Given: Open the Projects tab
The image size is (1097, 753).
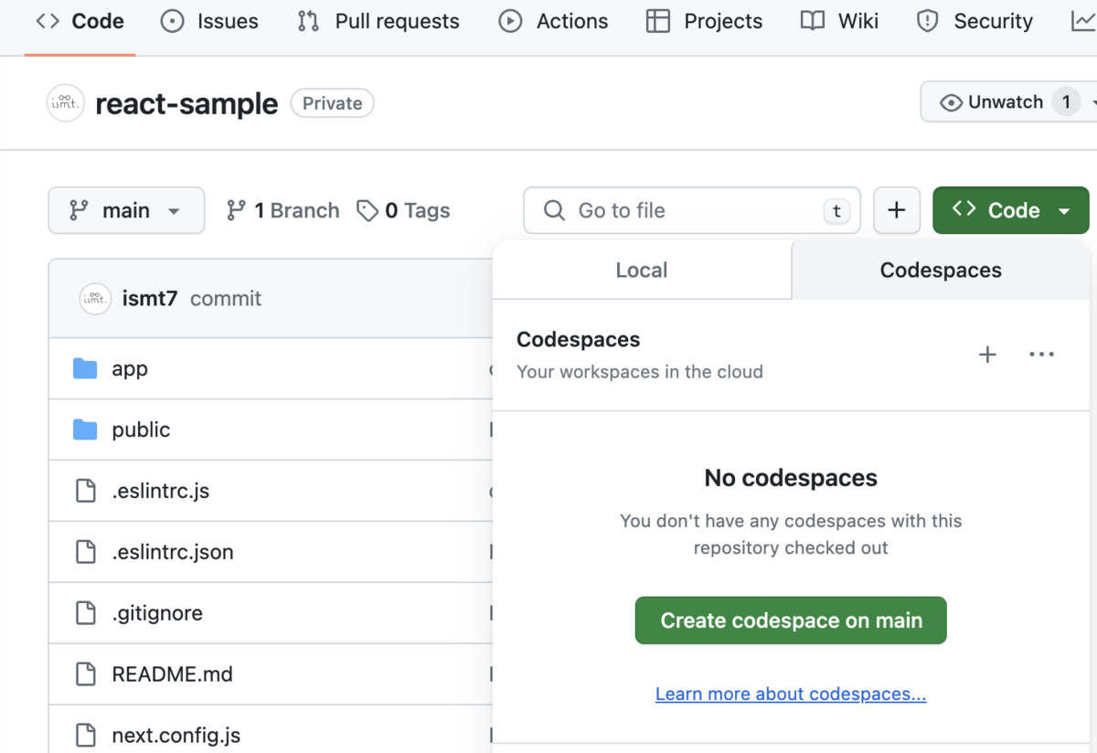Looking at the screenshot, I should (x=704, y=22).
